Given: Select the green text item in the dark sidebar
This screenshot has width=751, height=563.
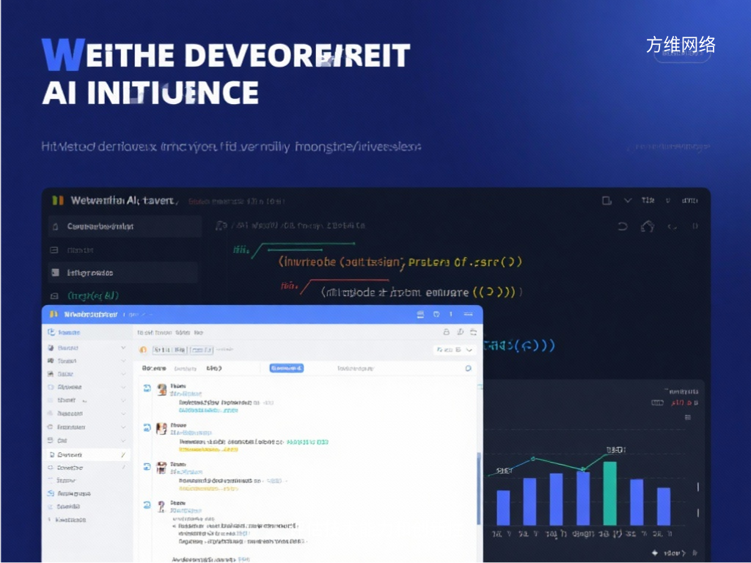Looking at the screenshot, I should (x=93, y=295).
